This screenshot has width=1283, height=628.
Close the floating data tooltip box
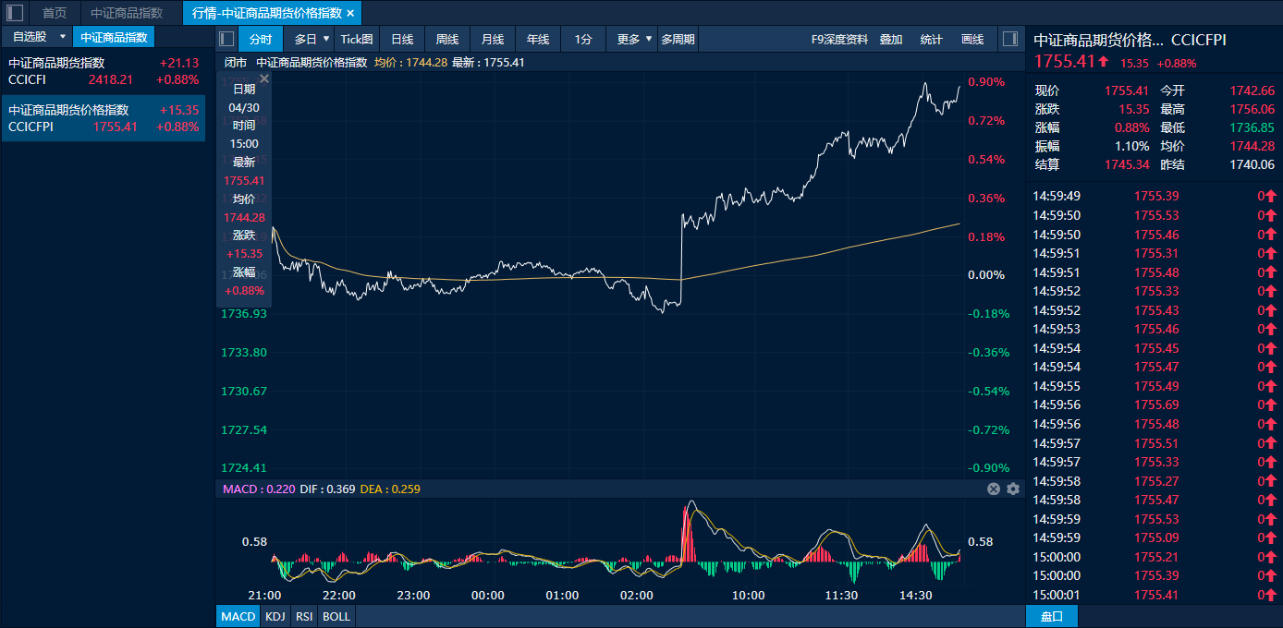(264, 79)
